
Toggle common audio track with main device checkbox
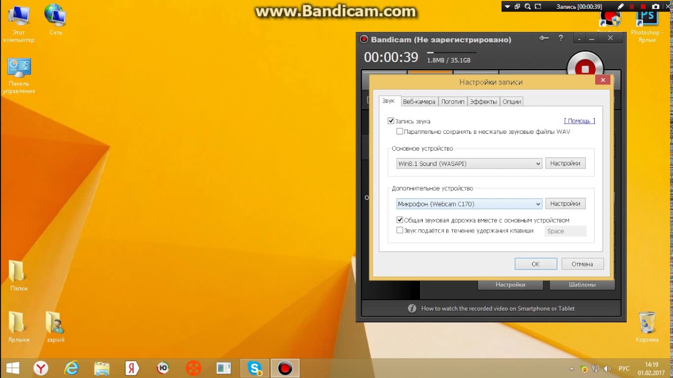pyautogui.click(x=400, y=220)
